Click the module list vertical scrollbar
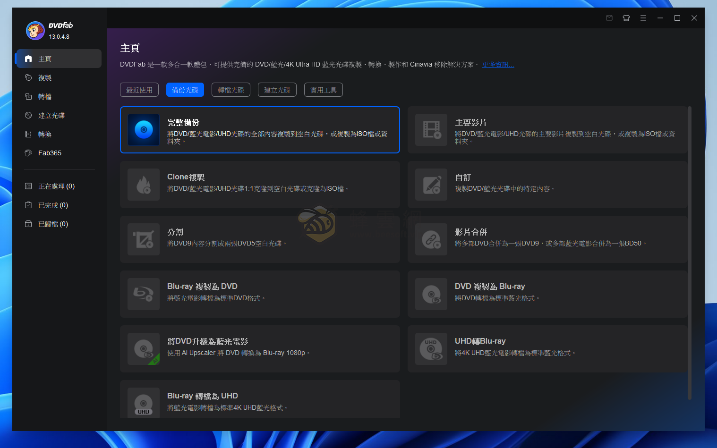The height and width of the screenshot is (448, 717). [x=690, y=253]
